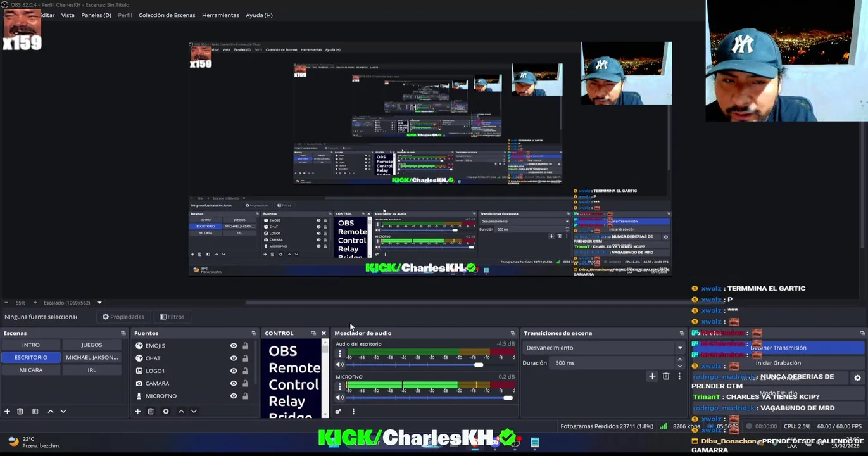Delete the selected scene with the trash icon

tap(20, 411)
